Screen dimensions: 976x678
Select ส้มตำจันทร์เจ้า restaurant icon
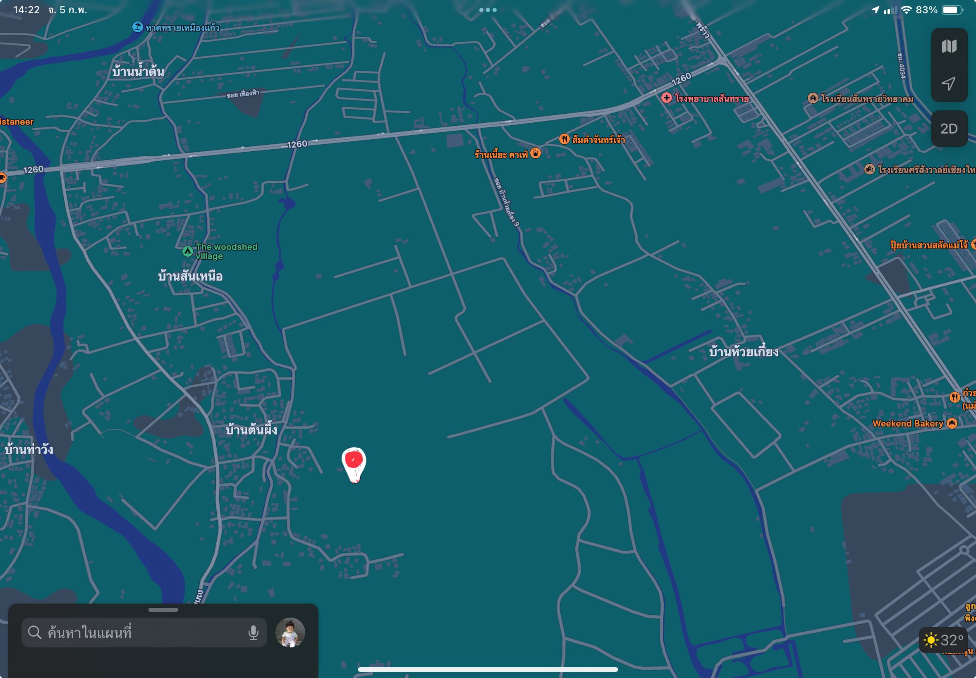[564, 139]
